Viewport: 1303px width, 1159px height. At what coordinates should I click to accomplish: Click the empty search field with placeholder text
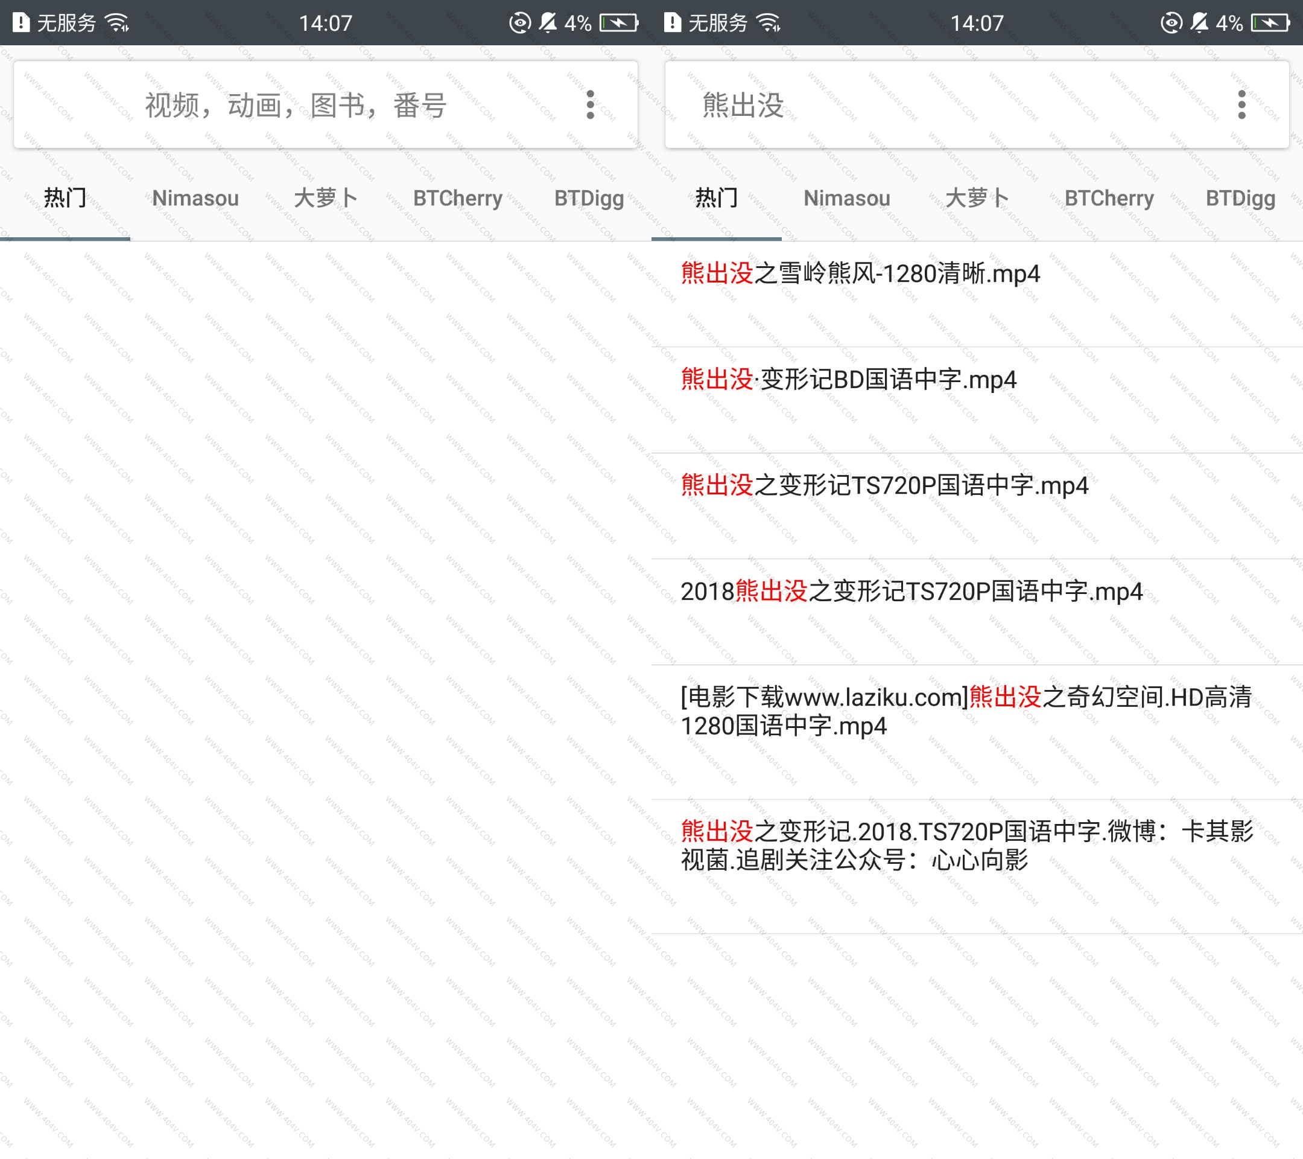point(296,105)
